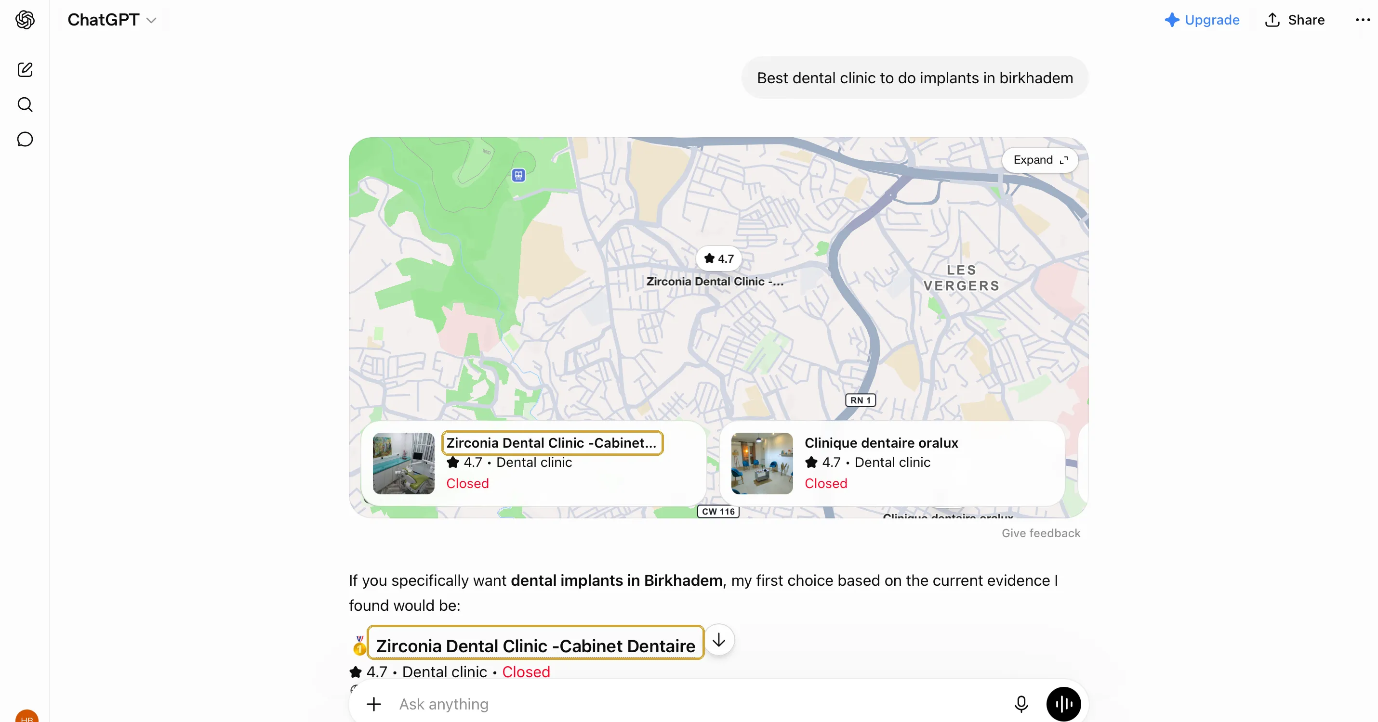Click the Closed status on Zirconia card
The width and height of the screenshot is (1378, 722).
coord(467,483)
